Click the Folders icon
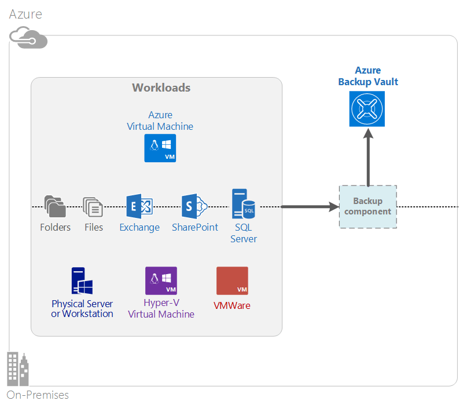This screenshot has height=408, width=463. click(55, 206)
